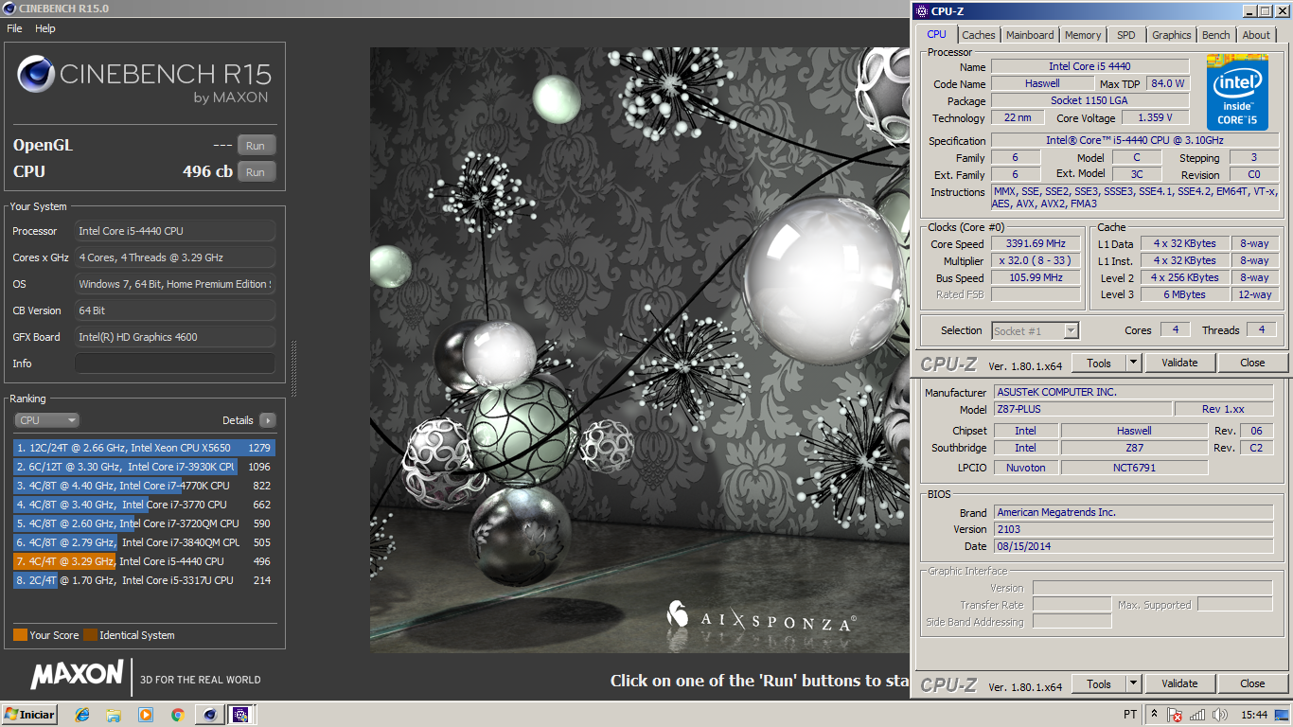Click the MAXON logo at bottom left

(78, 675)
